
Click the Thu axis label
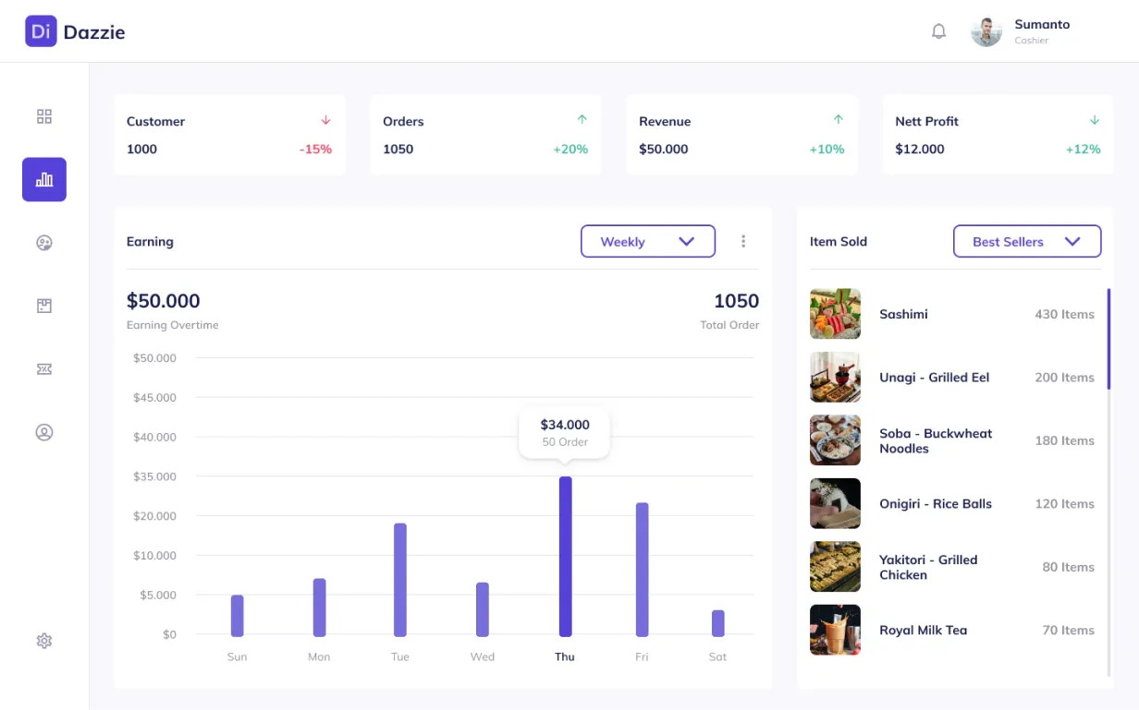565,656
